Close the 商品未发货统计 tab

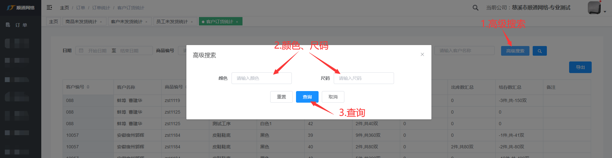pos(101,22)
